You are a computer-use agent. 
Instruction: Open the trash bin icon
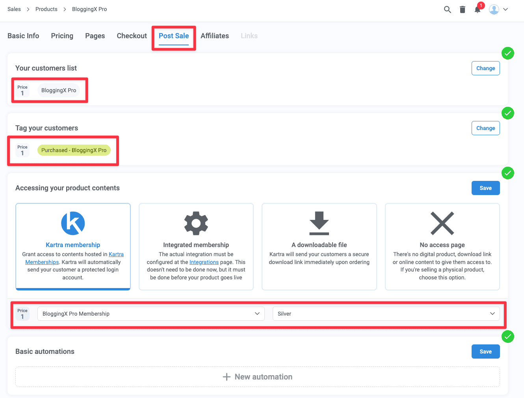(x=463, y=9)
